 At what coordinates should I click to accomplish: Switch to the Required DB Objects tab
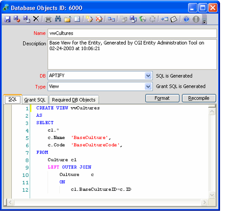[74, 100]
